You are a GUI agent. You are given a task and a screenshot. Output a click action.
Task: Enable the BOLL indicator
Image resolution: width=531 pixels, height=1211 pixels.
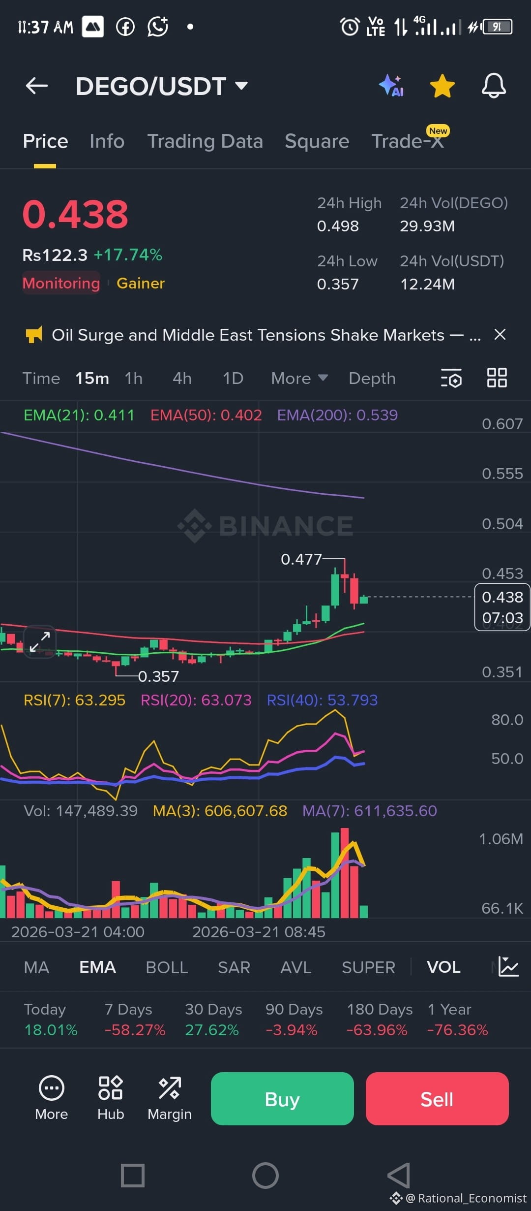point(167,967)
